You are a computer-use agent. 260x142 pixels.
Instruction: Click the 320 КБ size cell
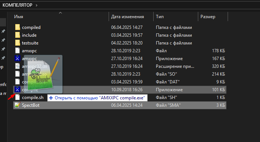(218, 66)
